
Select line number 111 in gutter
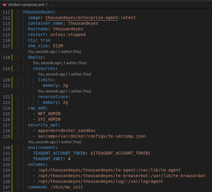click(x=7, y=12)
